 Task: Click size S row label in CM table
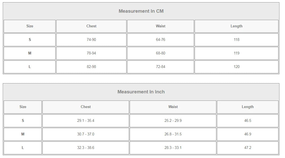[30, 39]
